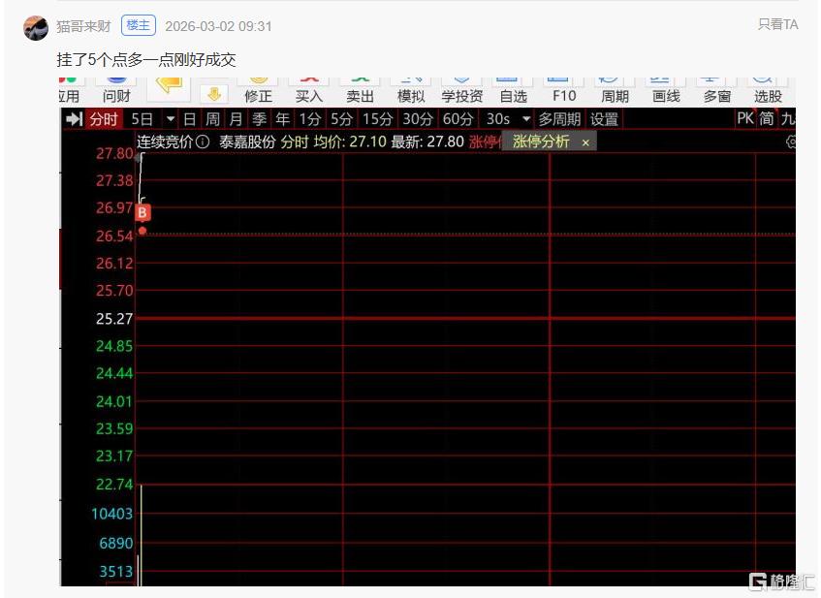Image resolution: width=821 pixels, height=598 pixels.
Task: Click the 6890 volume axis label
Action: (x=115, y=543)
